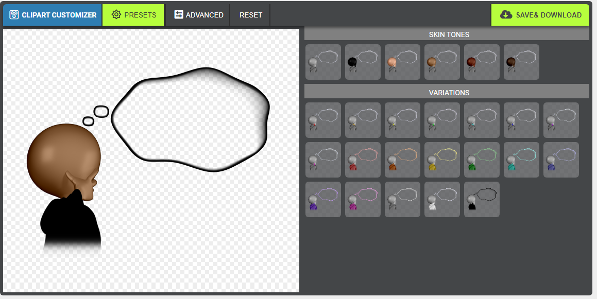The image size is (597, 299).
Task: Apply the orange shirt variation
Action: click(402, 160)
